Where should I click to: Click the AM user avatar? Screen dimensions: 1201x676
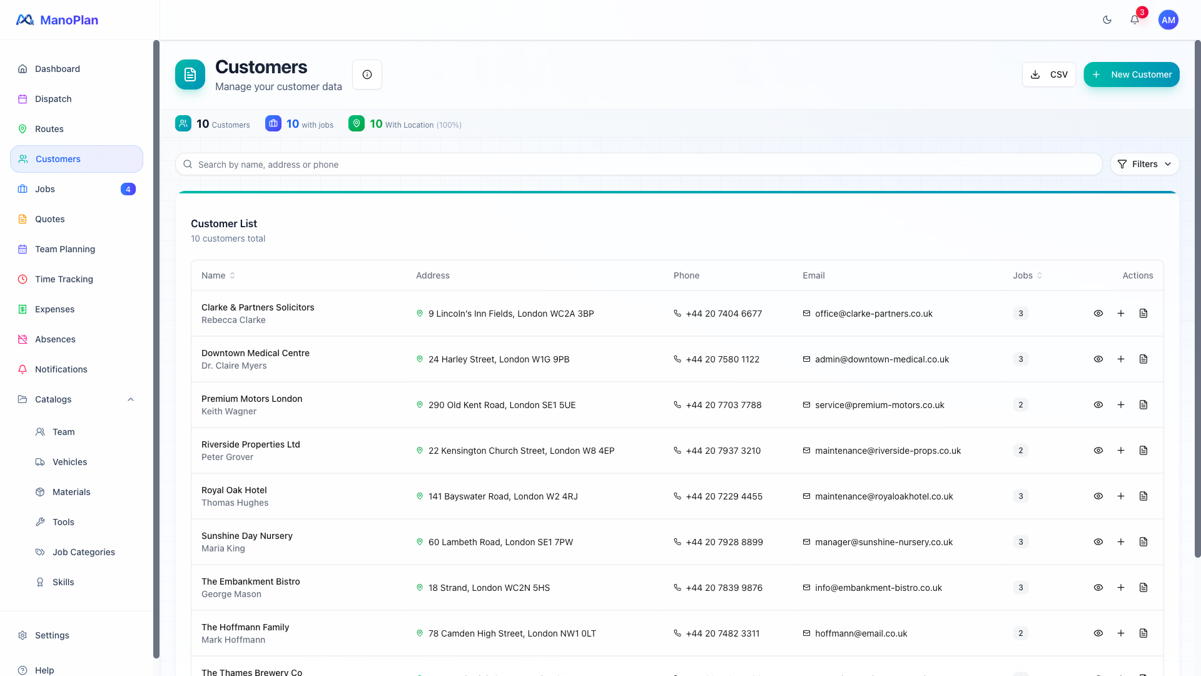click(x=1168, y=20)
